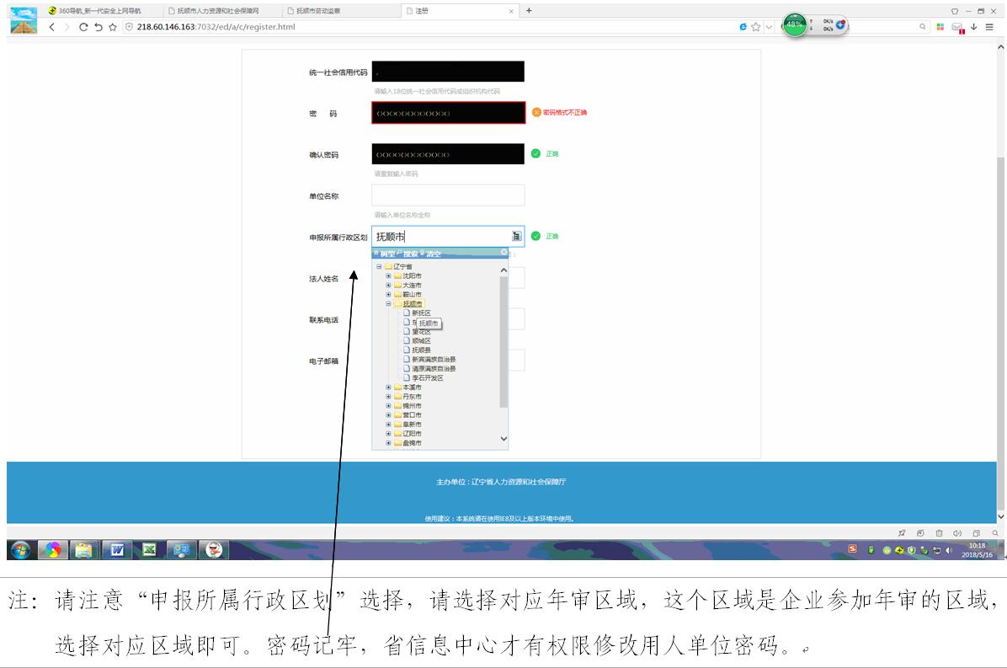This screenshot has height=668, width=1007.
Task: Click the 统一社会信用代码 input field
Action: 448,72
